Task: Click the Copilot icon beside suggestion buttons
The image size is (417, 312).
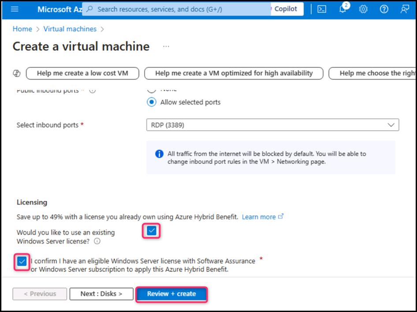Action: 17,73
